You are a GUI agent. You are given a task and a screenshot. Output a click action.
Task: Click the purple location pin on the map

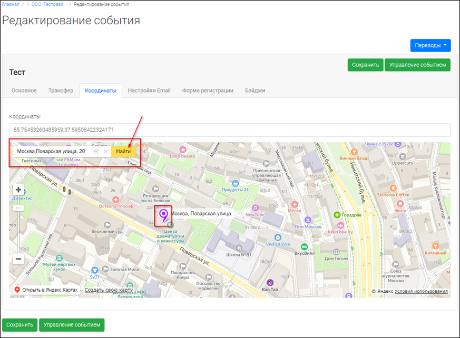163,215
